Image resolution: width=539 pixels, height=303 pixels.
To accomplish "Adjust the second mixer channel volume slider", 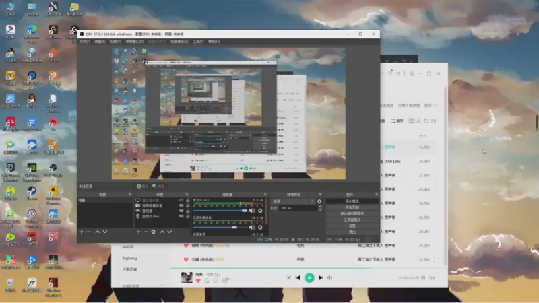I will [x=220, y=227].
